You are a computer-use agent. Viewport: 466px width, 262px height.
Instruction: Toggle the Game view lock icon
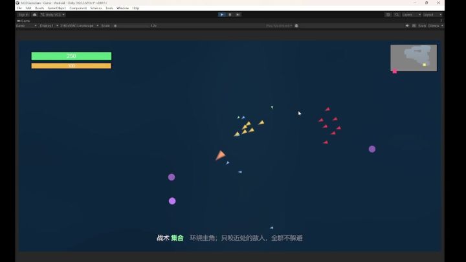296,26
